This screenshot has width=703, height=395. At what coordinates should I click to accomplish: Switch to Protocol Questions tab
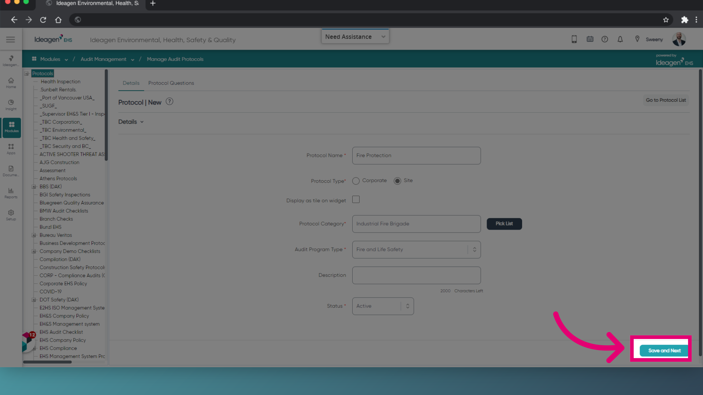pyautogui.click(x=171, y=83)
